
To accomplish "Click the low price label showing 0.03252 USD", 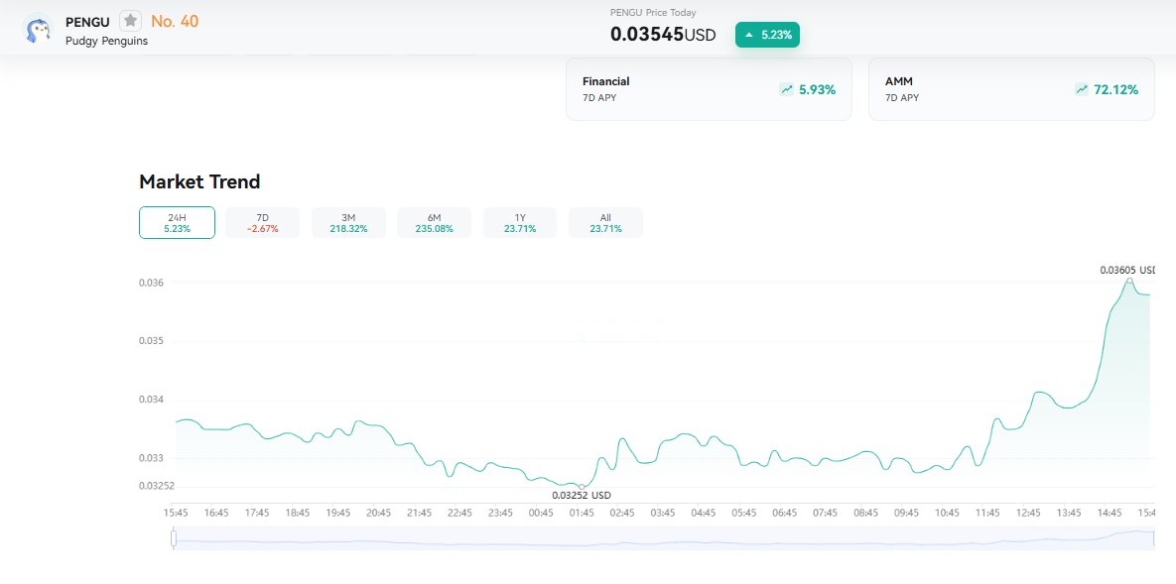I will [582, 495].
